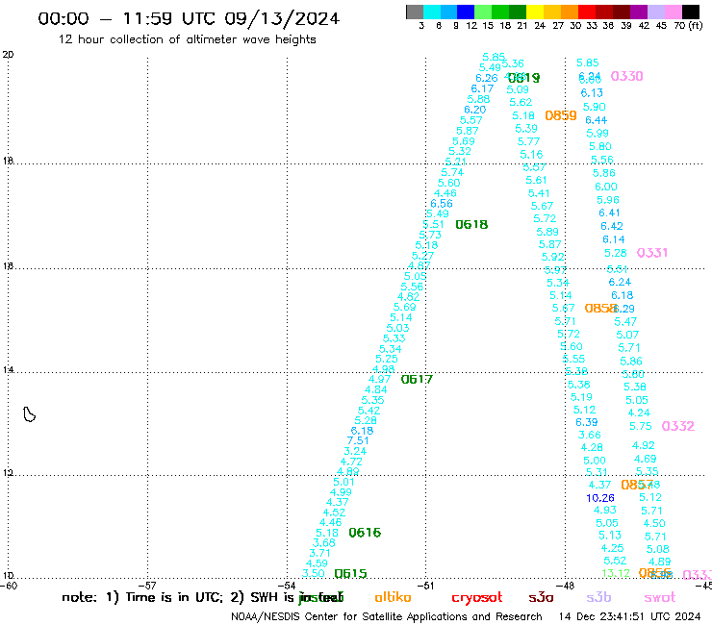Click the wave height value 6.56
The height and width of the screenshot is (625, 712).
point(442,203)
